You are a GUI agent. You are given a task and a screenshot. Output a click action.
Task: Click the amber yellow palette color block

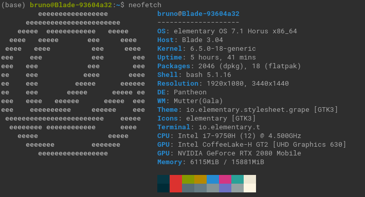point(200,179)
